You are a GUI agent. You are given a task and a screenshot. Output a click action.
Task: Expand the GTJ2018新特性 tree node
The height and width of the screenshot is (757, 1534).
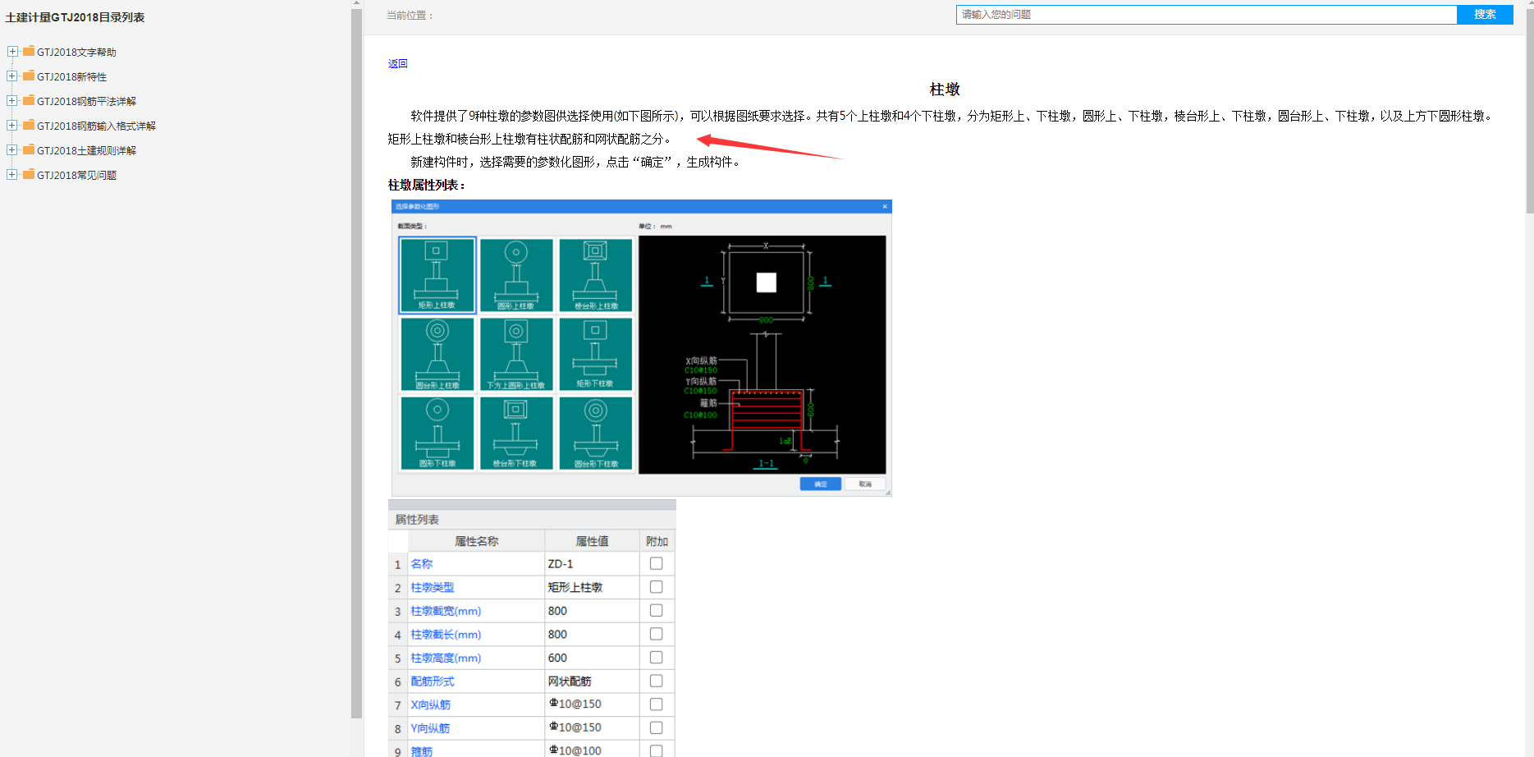point(12,76)
